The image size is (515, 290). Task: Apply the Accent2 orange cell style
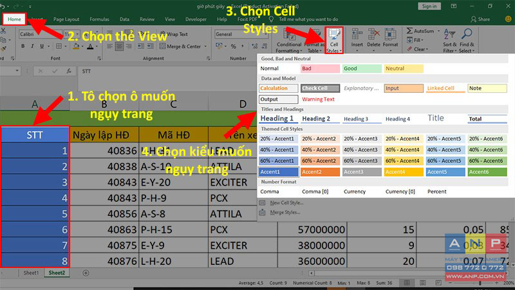(x=320, y=172)
